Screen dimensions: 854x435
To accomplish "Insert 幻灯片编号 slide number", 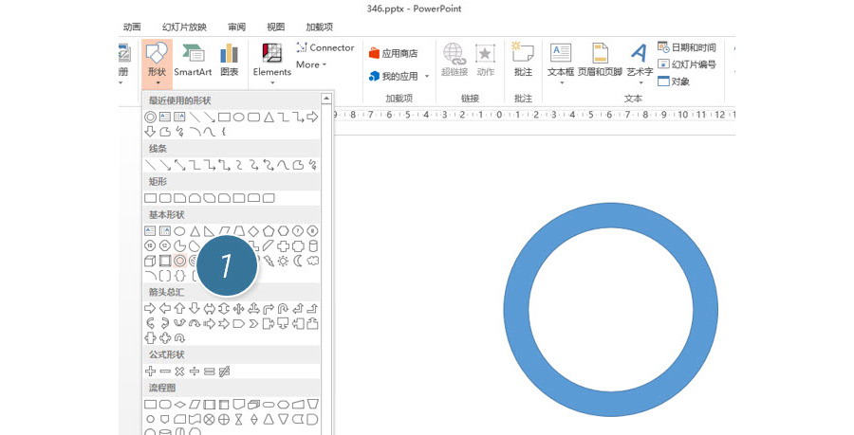I will pos(687,64).
